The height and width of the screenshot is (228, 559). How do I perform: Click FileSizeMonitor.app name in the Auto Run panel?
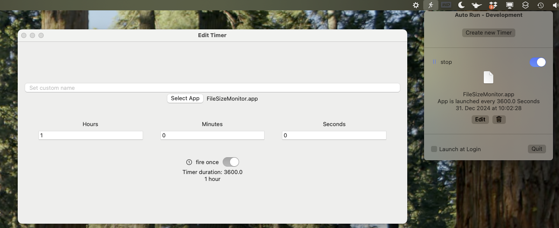click(x=489, y=94)
